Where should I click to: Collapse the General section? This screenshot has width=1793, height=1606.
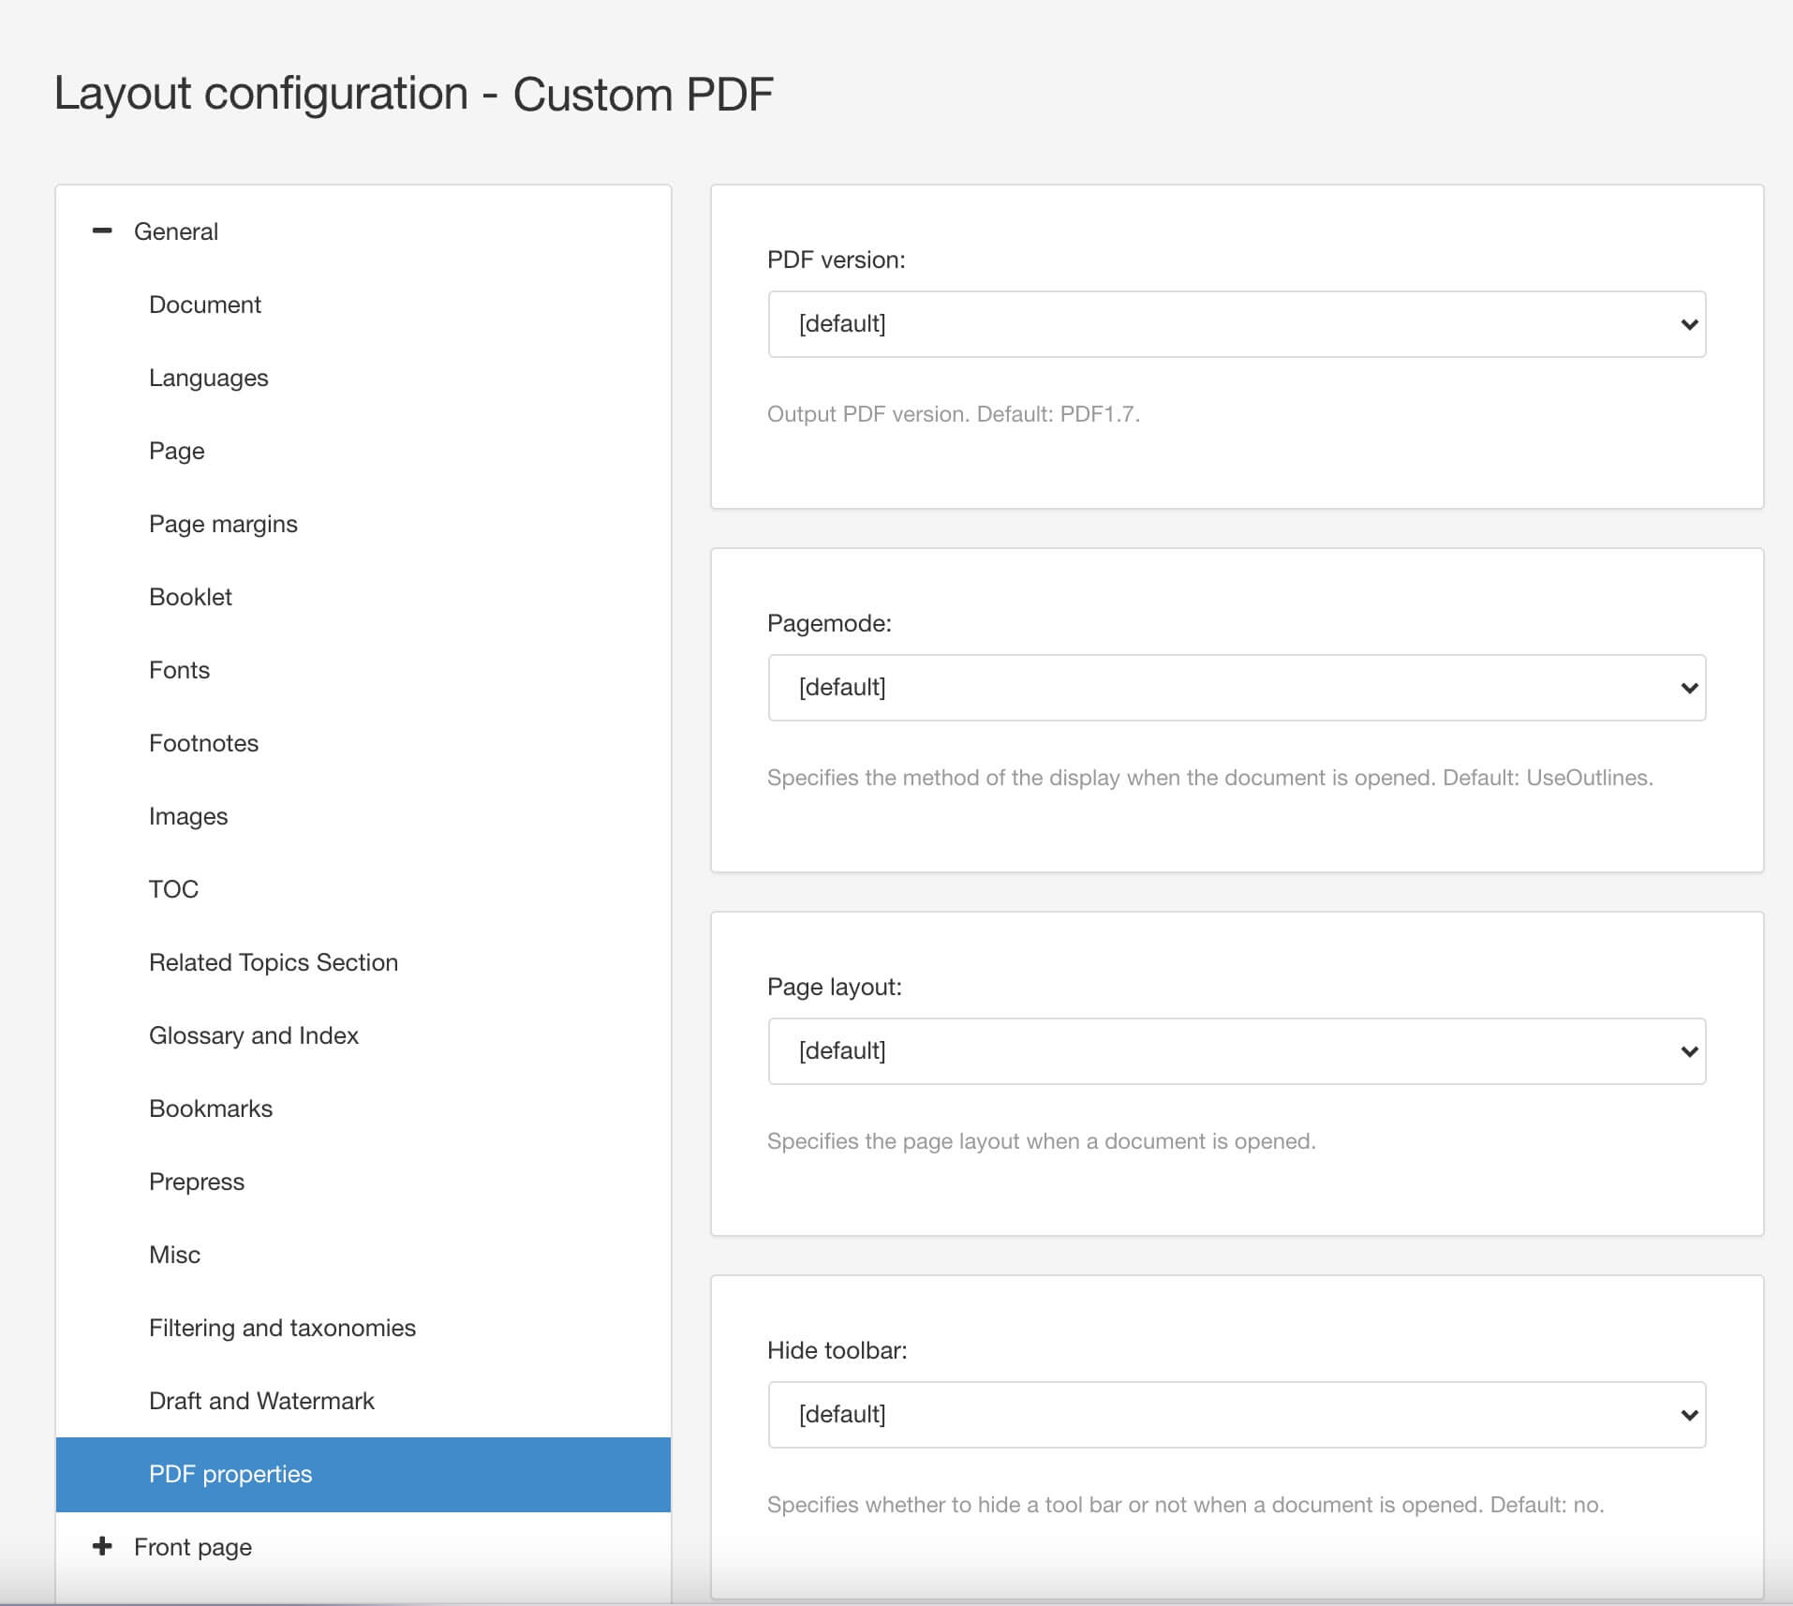point(102,230)
